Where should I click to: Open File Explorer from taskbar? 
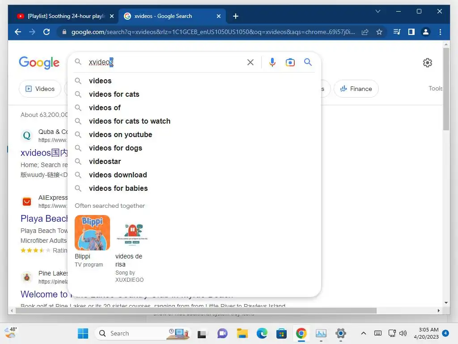(x=242, y=333)
